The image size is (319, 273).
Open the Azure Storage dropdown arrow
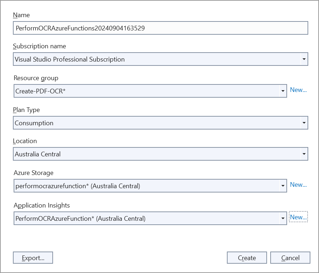[283, 186]
